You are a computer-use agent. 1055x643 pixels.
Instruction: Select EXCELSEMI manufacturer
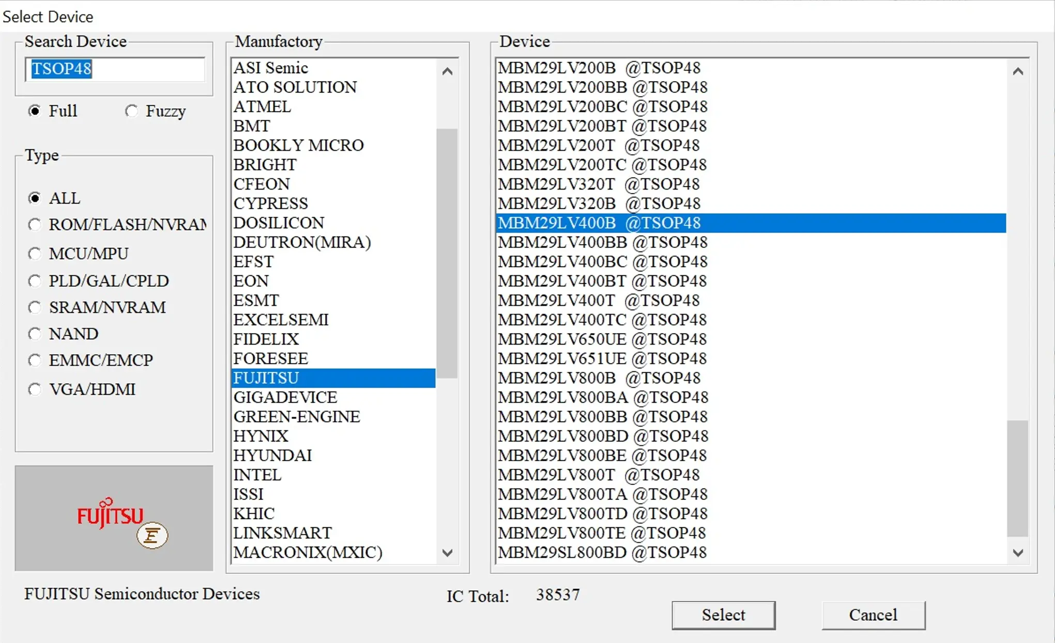pyautogui.click(x=333, y=320)
